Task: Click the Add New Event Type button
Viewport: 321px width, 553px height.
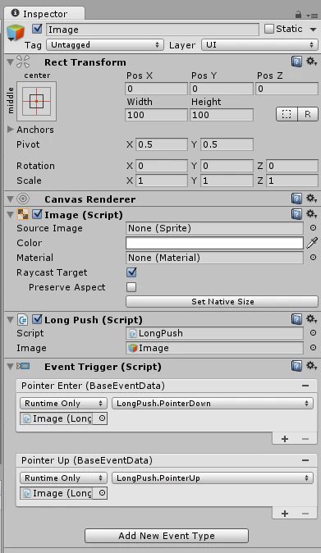Action: tap(167, 536)
